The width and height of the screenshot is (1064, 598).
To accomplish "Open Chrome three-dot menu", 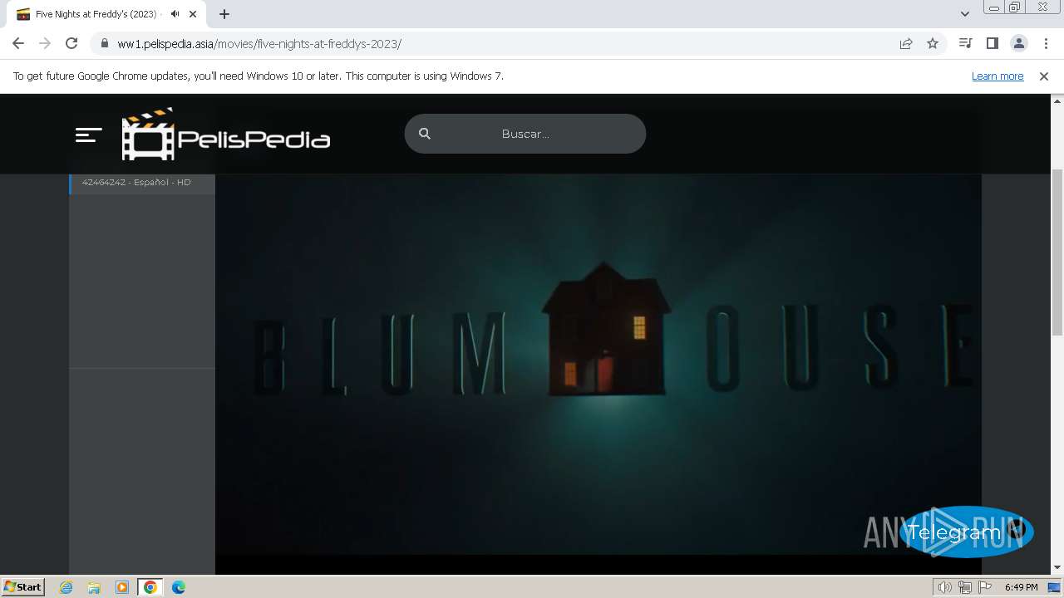I will [x=1046, y=43].
